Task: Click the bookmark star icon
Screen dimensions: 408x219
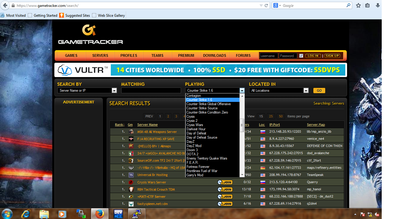Action: (x=358, y=5)
